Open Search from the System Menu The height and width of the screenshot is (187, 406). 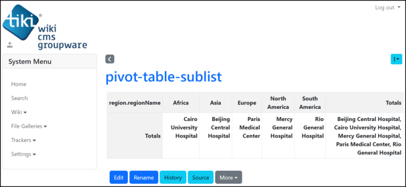[19, 98]
